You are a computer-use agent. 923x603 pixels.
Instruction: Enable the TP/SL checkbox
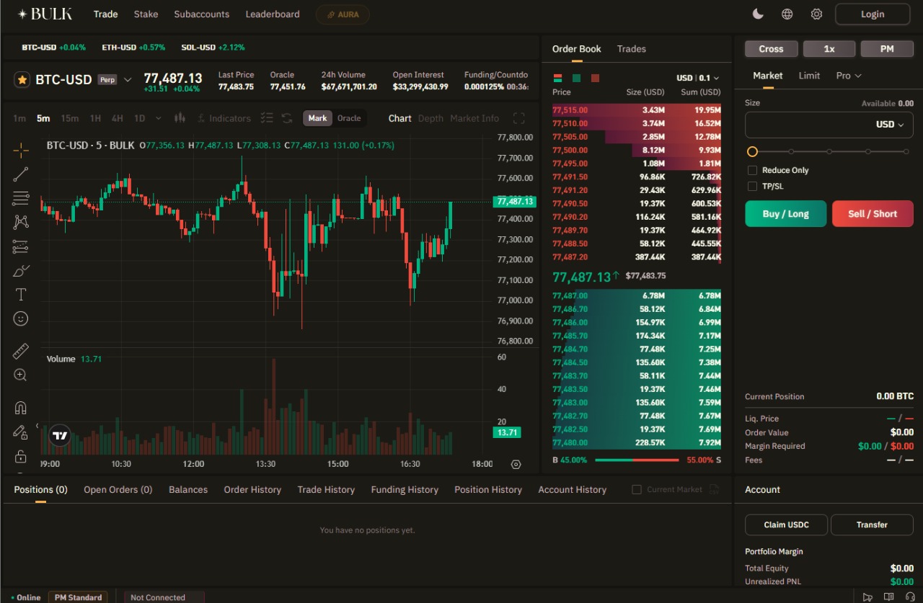pyautogui.click(x=753, y=187)
